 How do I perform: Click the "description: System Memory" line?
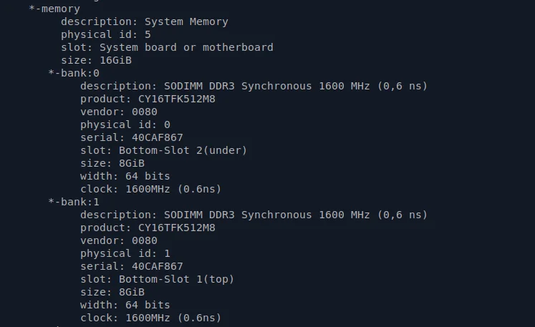click(x=144, y=21)
